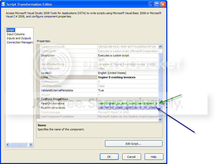Click the Description value Executes a custom script.
This screenshot has height=164, width=218.
point(128,55)
